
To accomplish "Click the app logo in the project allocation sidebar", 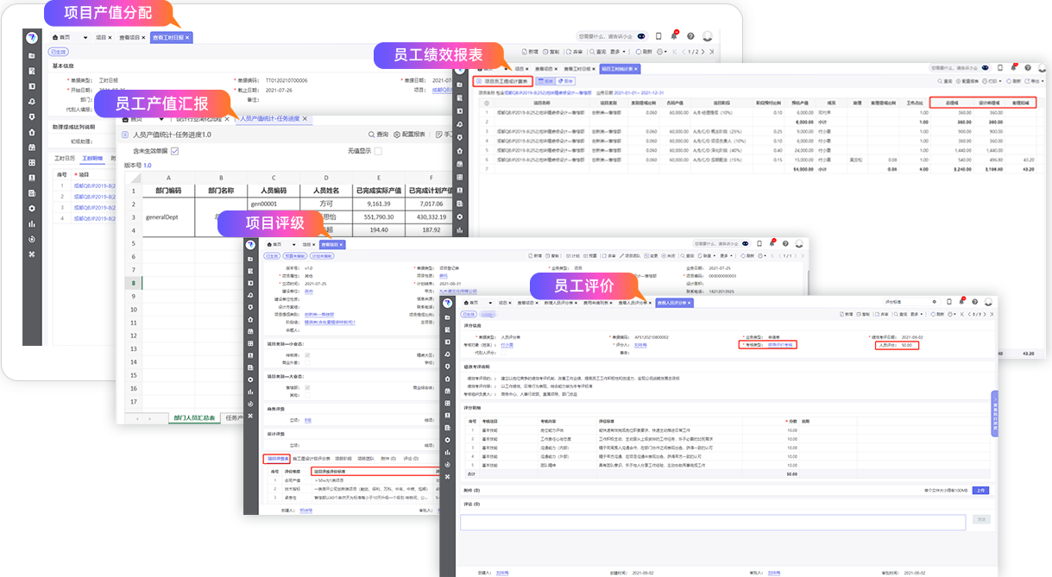I will [32, 38].
